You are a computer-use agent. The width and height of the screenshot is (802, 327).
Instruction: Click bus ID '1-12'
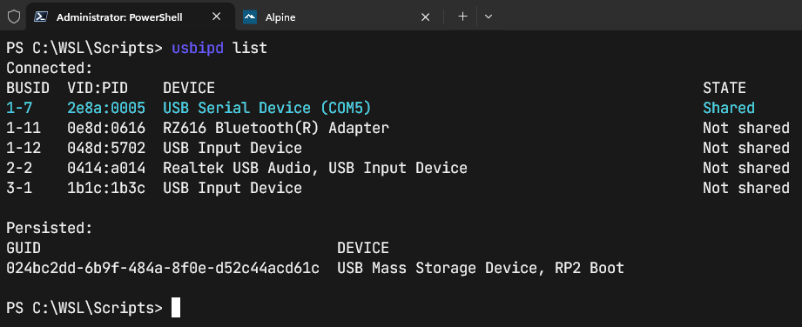[x=24, y=148]
